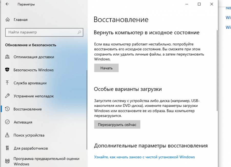Click the Для разработчиков tools icon

click(7, 148)
